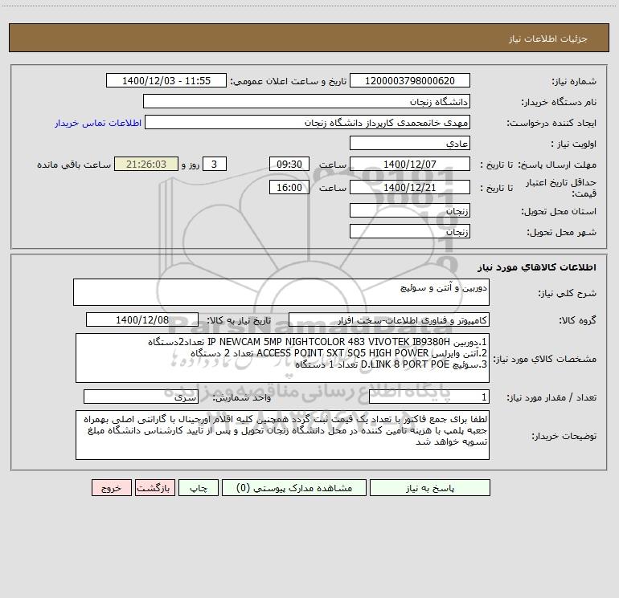The height and width of the screenshot is (598, 619).
Task: Click the نام دستگاه خریدار field دانشگاه زنجان
Action: coord(306,101)
